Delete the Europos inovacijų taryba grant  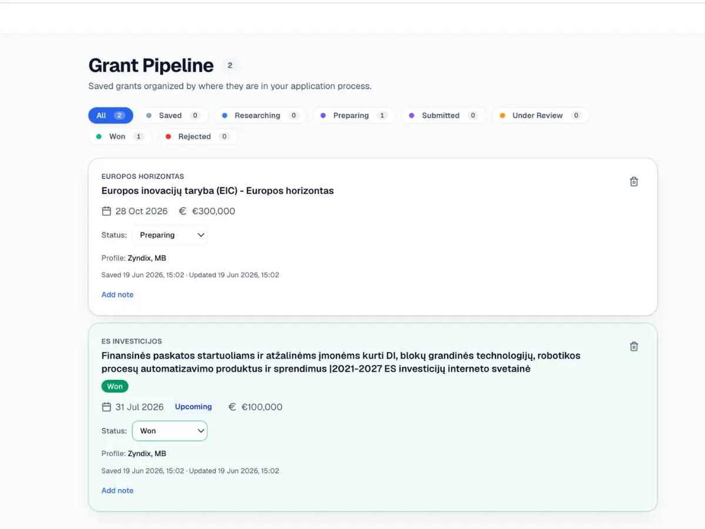[x=634, y=182]
